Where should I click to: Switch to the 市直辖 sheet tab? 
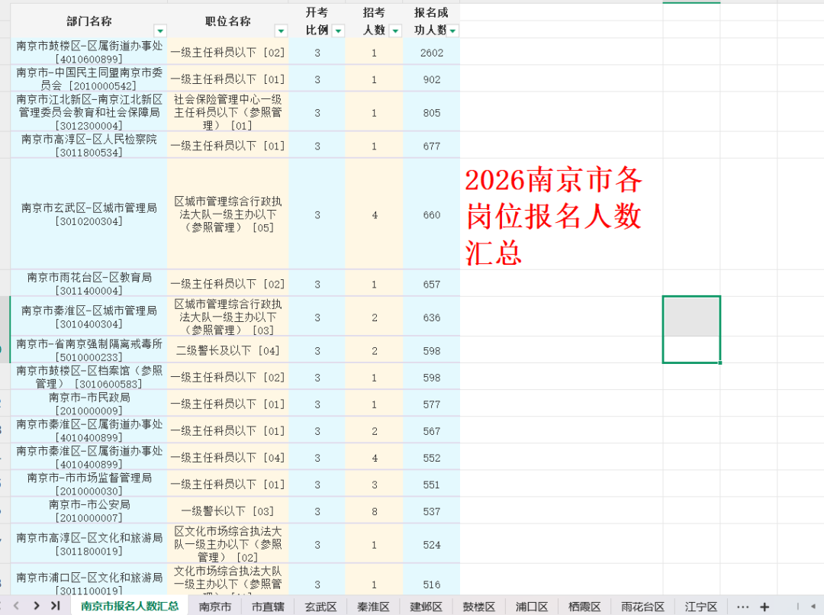coord(268,607)
